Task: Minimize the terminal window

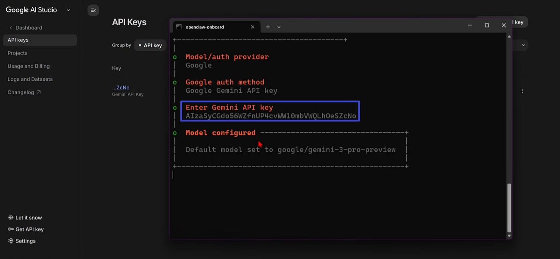Action: (470, 25)
